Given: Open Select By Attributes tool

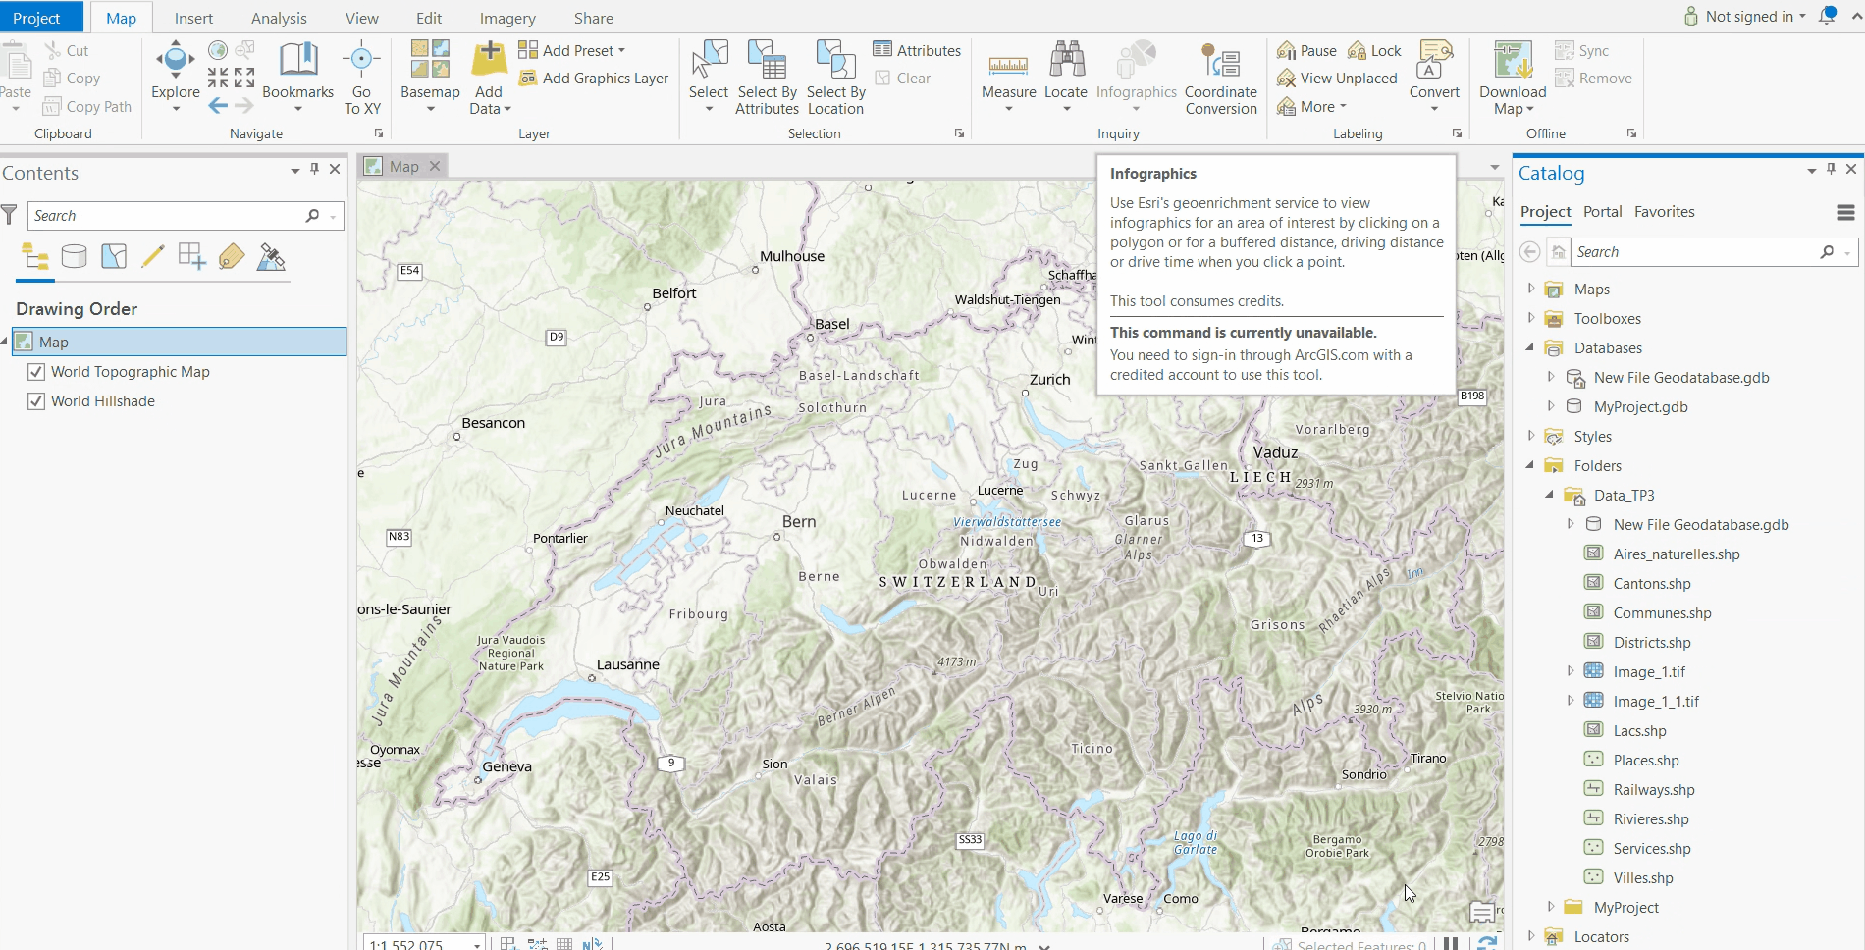Looking at the screenshot, I should [767, 61].
